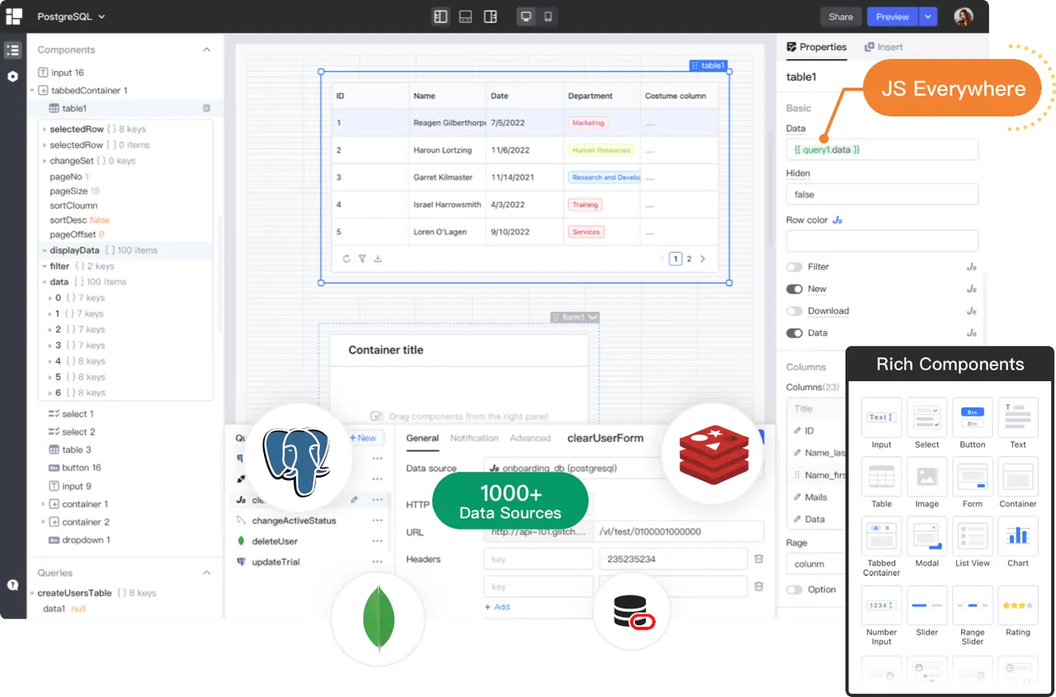This screenshot has width=1056, height=697.
Task: Click the table refresh icon
Action: pos(346,259)
